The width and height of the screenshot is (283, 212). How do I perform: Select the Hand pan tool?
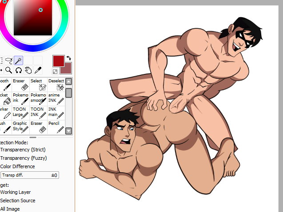[x=28, y=70]
